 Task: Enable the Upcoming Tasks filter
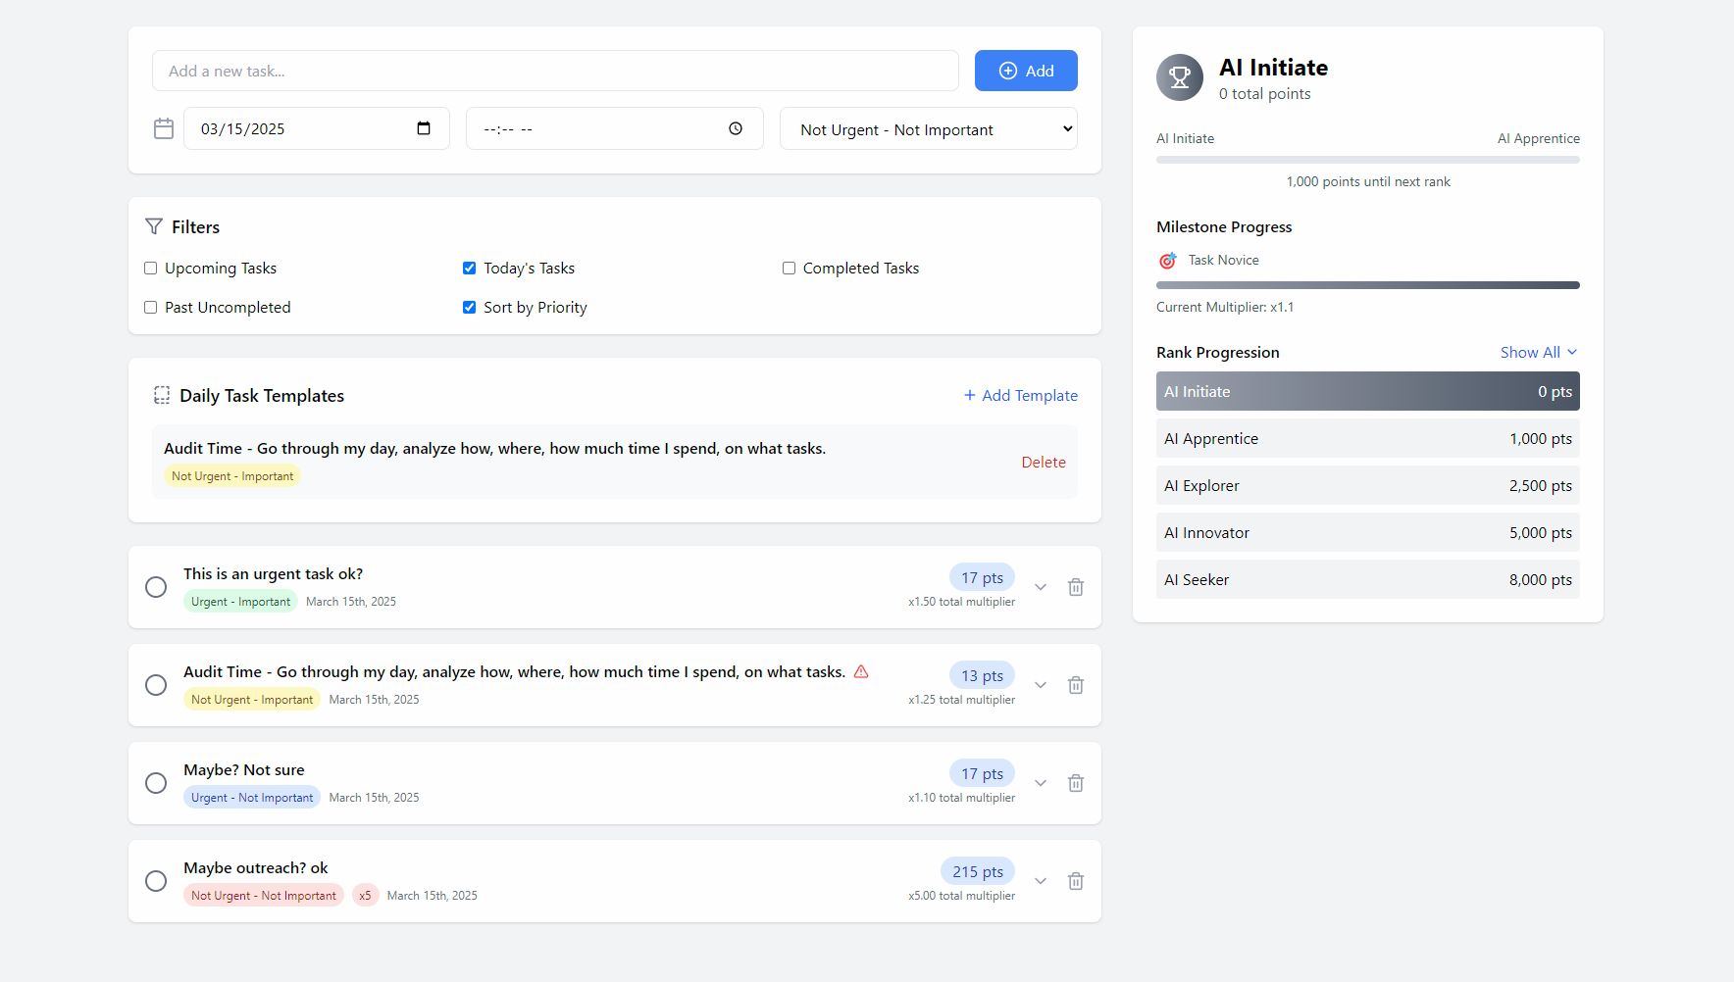151,269
